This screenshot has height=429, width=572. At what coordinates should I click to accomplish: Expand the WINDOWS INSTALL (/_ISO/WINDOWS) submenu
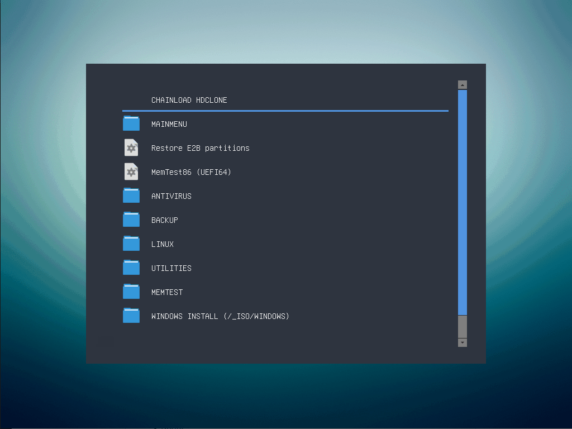tap(220, 316)
